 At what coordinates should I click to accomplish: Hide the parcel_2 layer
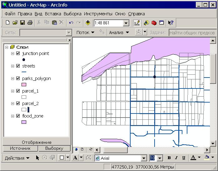pyautogui.click(x=18, y=103)
